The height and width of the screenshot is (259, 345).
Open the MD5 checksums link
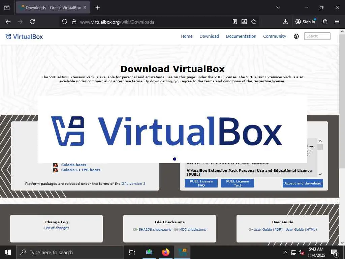click(192, 229)
